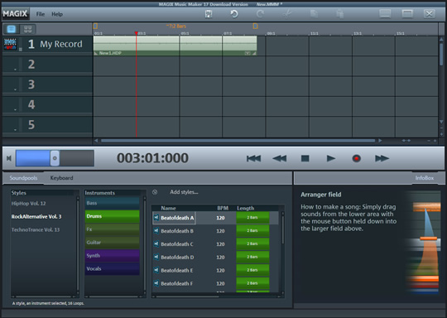Preview the Beatofdeath F loop speaker icon
The height and width of the screenshot is (318, 447).
[156, 283]
